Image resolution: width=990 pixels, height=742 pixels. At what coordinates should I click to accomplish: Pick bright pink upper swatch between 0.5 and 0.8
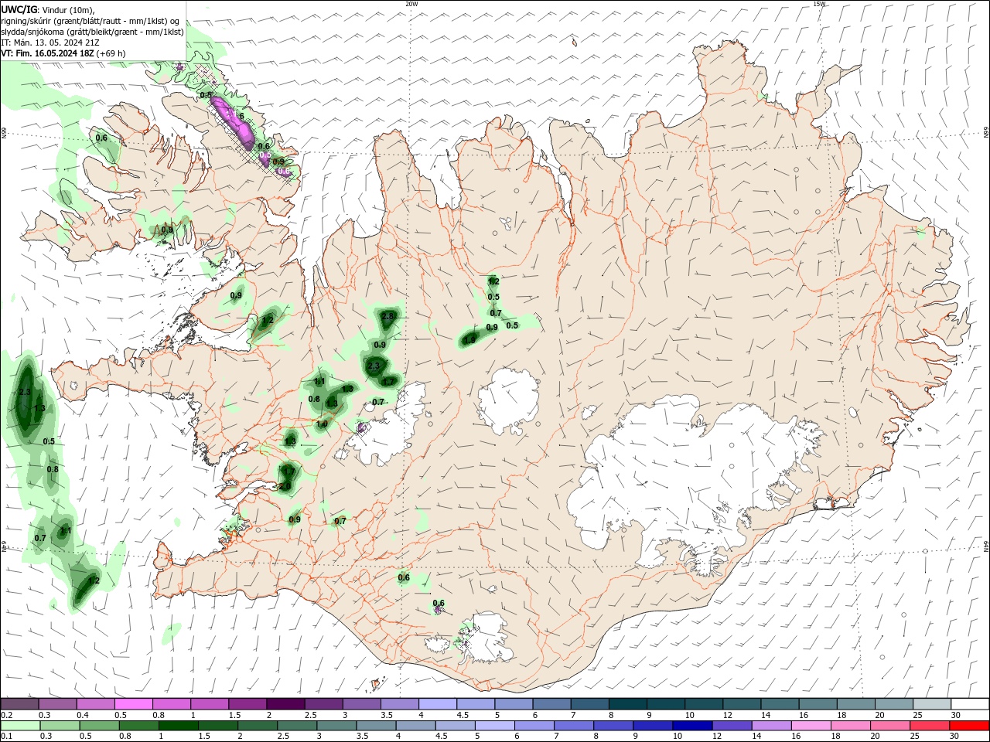tap(133, 703)
